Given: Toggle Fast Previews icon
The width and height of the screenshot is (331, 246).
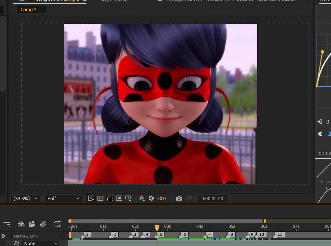Looking at the screenshot, I should click(91, 198).
